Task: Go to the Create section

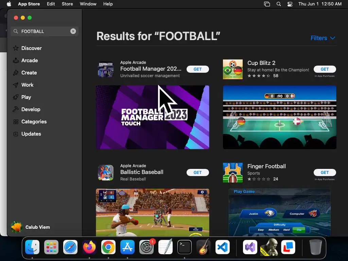Action: 29,73
